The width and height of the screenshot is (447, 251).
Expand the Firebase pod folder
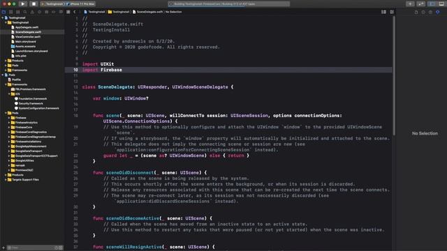[9, 118]
